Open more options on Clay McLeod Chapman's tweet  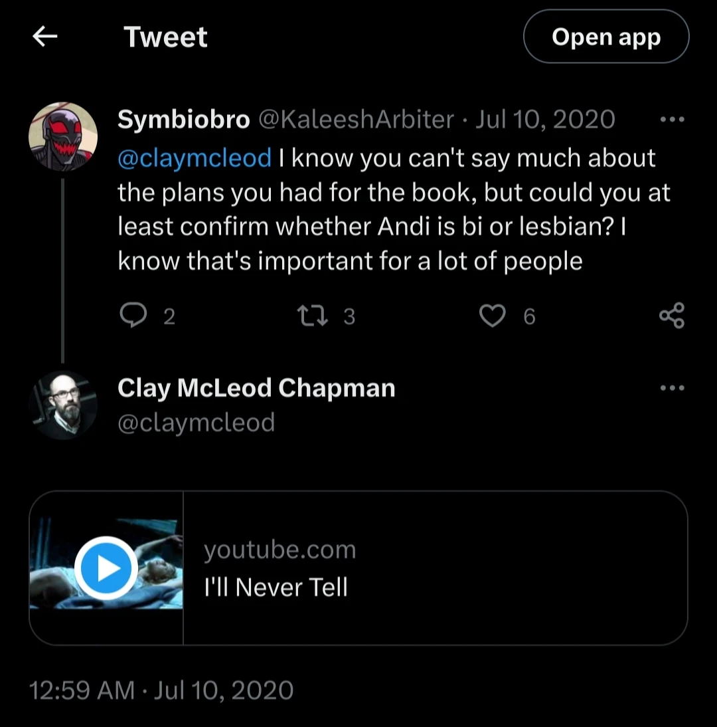[x=672, y=388]
